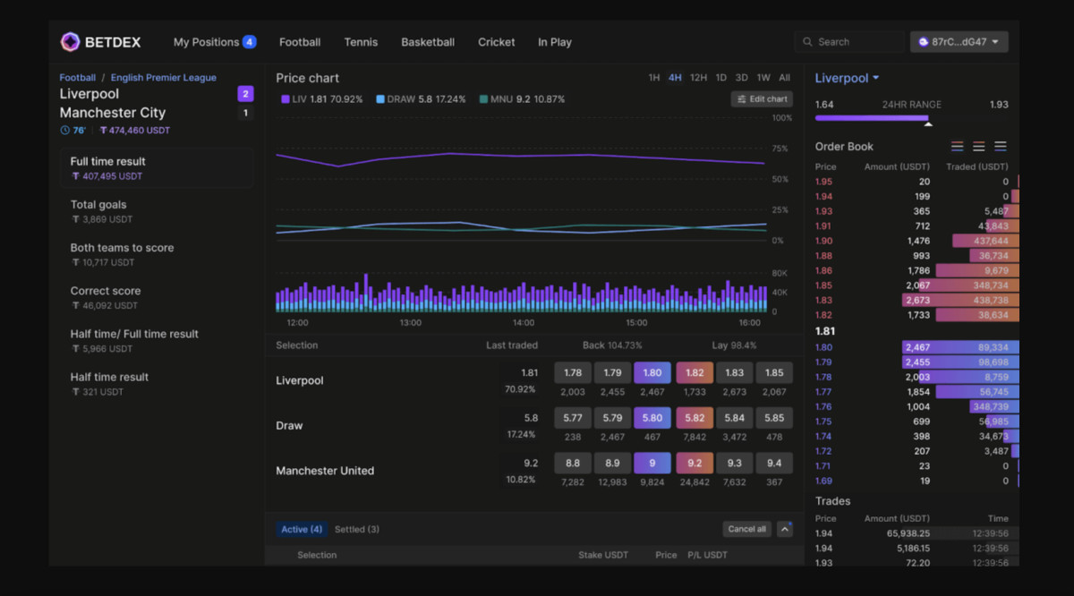Image resolution: width=1074 pixels, height=596 pixels.
Task: Click the BETDEX diamond logo icon
Action: (x=71, y=41)
